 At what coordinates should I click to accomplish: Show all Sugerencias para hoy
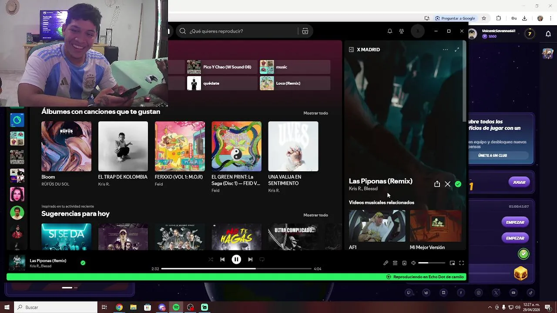pyautogui.click(x=315, y=215)
